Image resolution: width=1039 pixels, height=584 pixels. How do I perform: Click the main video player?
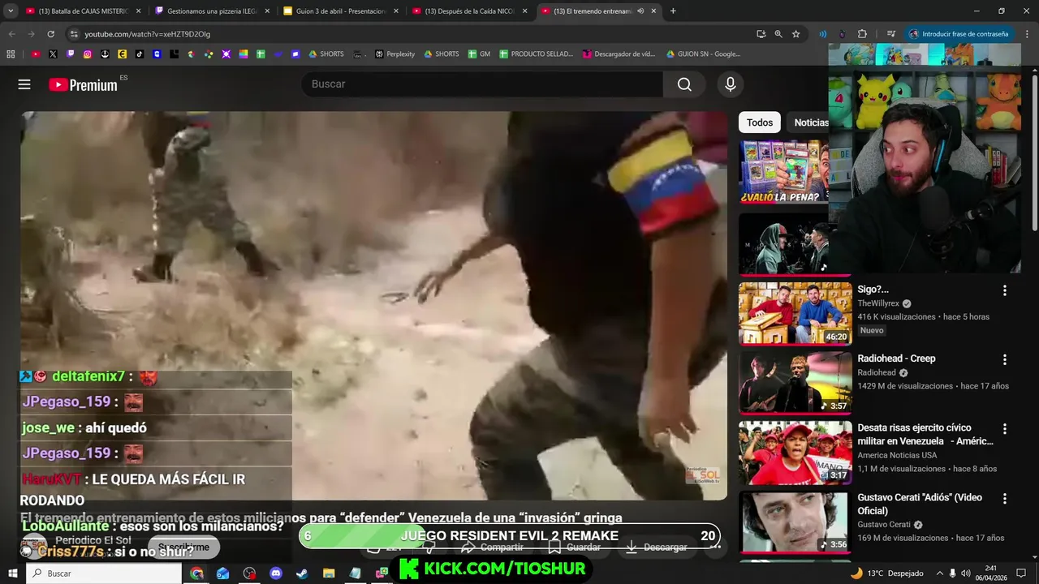(x=373, y=306)
